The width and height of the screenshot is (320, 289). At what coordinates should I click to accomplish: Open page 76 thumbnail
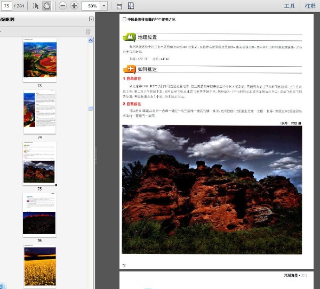point(39,215)
